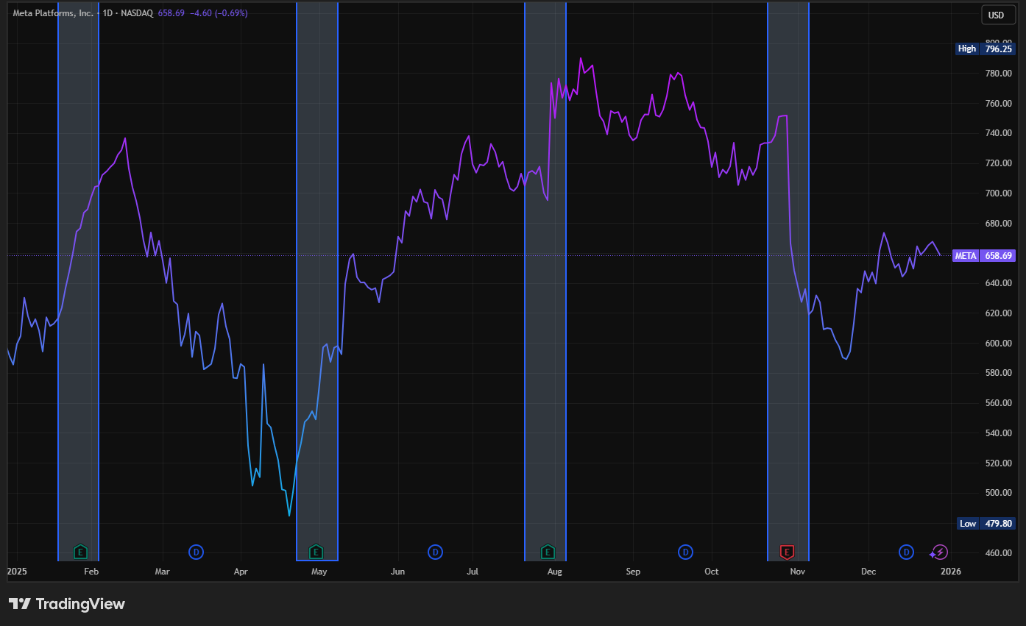Screen dimensions: 1026x626
Task: Click the Meta Platforms, Inc. symbol title
Action: point(54,13)
